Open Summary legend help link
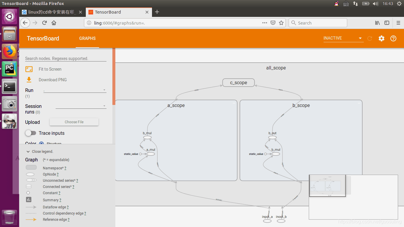Viewport: 404px width, 227px height. point(60,200)
